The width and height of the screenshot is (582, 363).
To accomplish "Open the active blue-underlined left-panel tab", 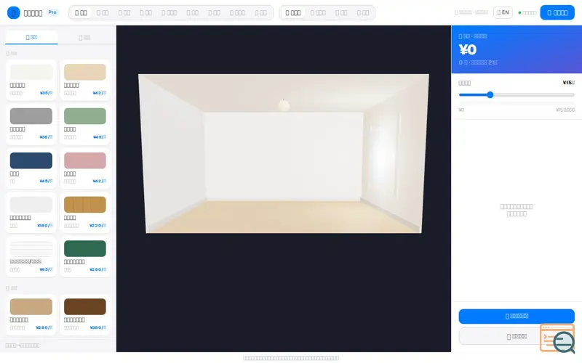I will (31, 38).
